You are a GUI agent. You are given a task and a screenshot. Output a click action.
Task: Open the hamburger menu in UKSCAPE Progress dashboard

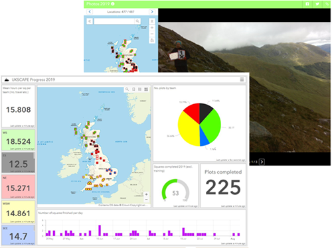coord(242,80)
